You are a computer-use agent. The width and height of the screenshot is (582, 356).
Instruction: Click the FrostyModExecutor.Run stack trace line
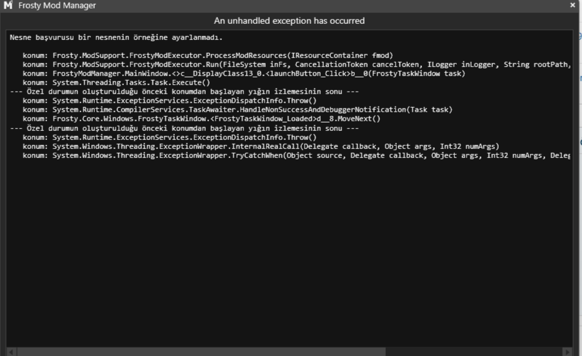[290, 64]
